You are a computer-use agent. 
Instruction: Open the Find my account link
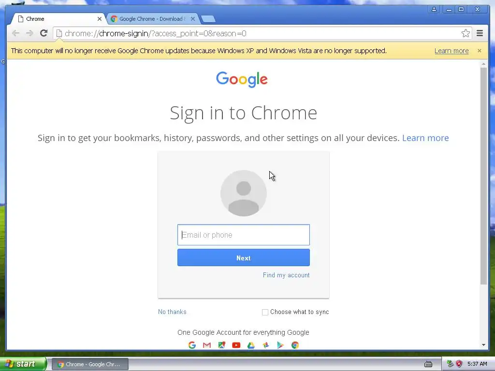click(x=286, y=275)
